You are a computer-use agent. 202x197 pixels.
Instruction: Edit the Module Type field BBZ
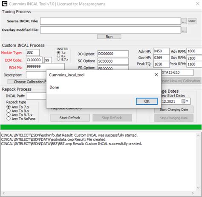click(x=33, y=52)
